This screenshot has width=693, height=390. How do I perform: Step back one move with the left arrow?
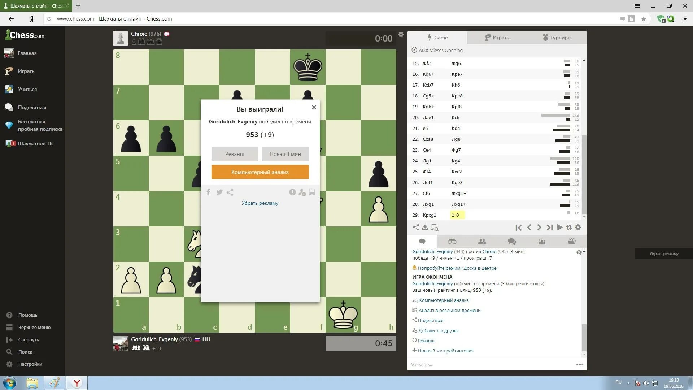point(529,227)
